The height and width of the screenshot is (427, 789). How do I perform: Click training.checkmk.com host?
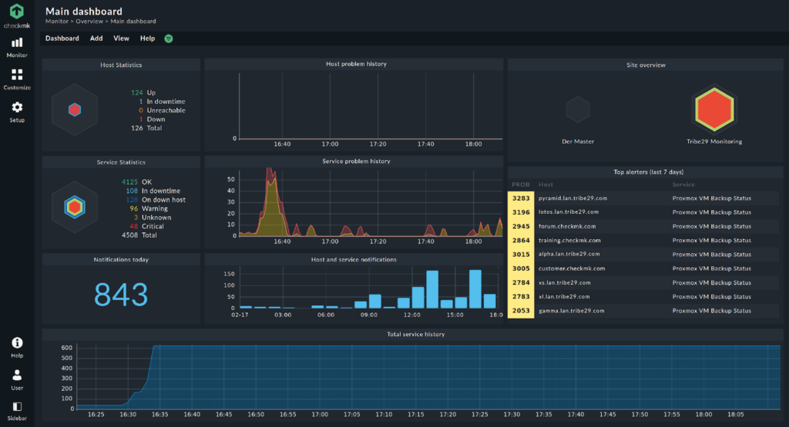click(569, 241)
